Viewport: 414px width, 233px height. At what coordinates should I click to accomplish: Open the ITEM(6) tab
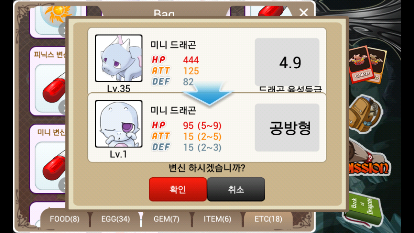[217, 219]
